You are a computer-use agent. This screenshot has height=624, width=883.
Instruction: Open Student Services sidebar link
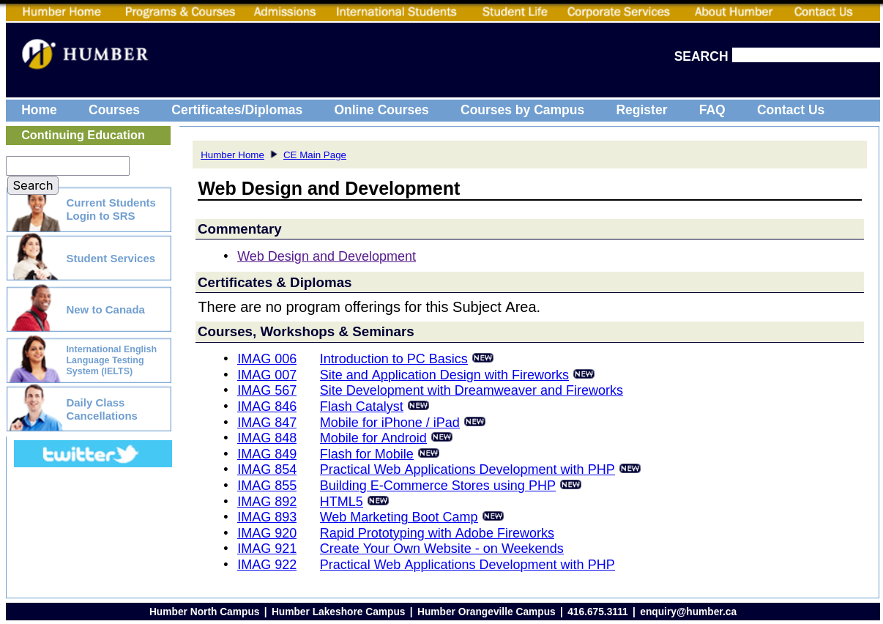[111, 259]
